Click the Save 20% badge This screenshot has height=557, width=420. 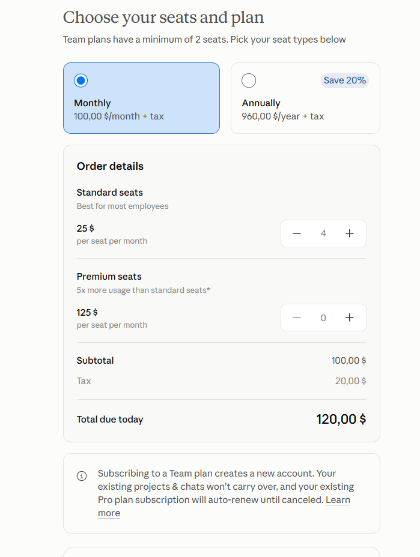click(x=345, y=80)
